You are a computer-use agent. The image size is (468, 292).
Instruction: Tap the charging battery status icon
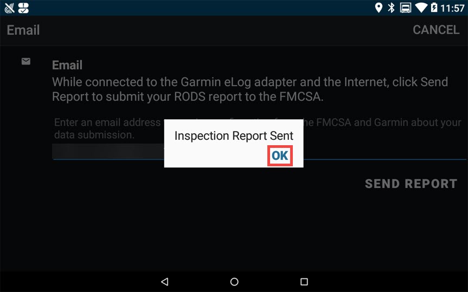[434, 8]
